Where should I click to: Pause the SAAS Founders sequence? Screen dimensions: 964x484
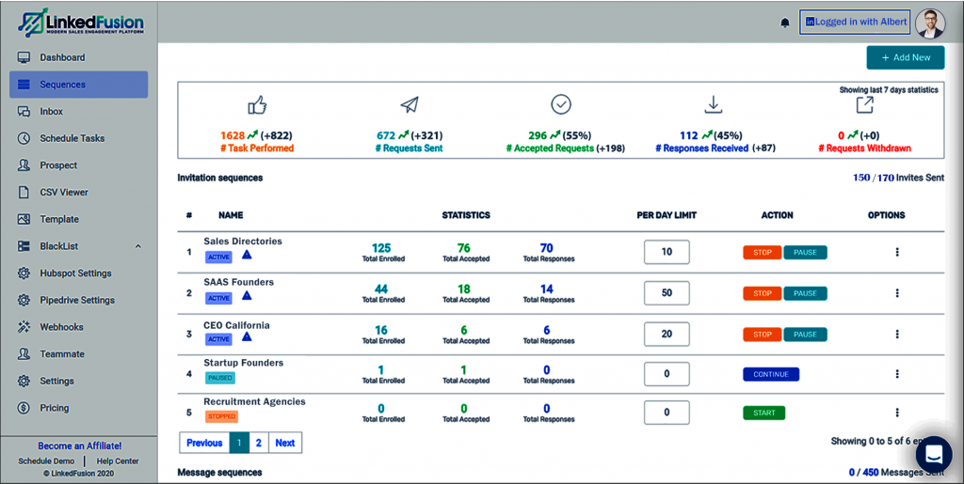pos(805,293)
